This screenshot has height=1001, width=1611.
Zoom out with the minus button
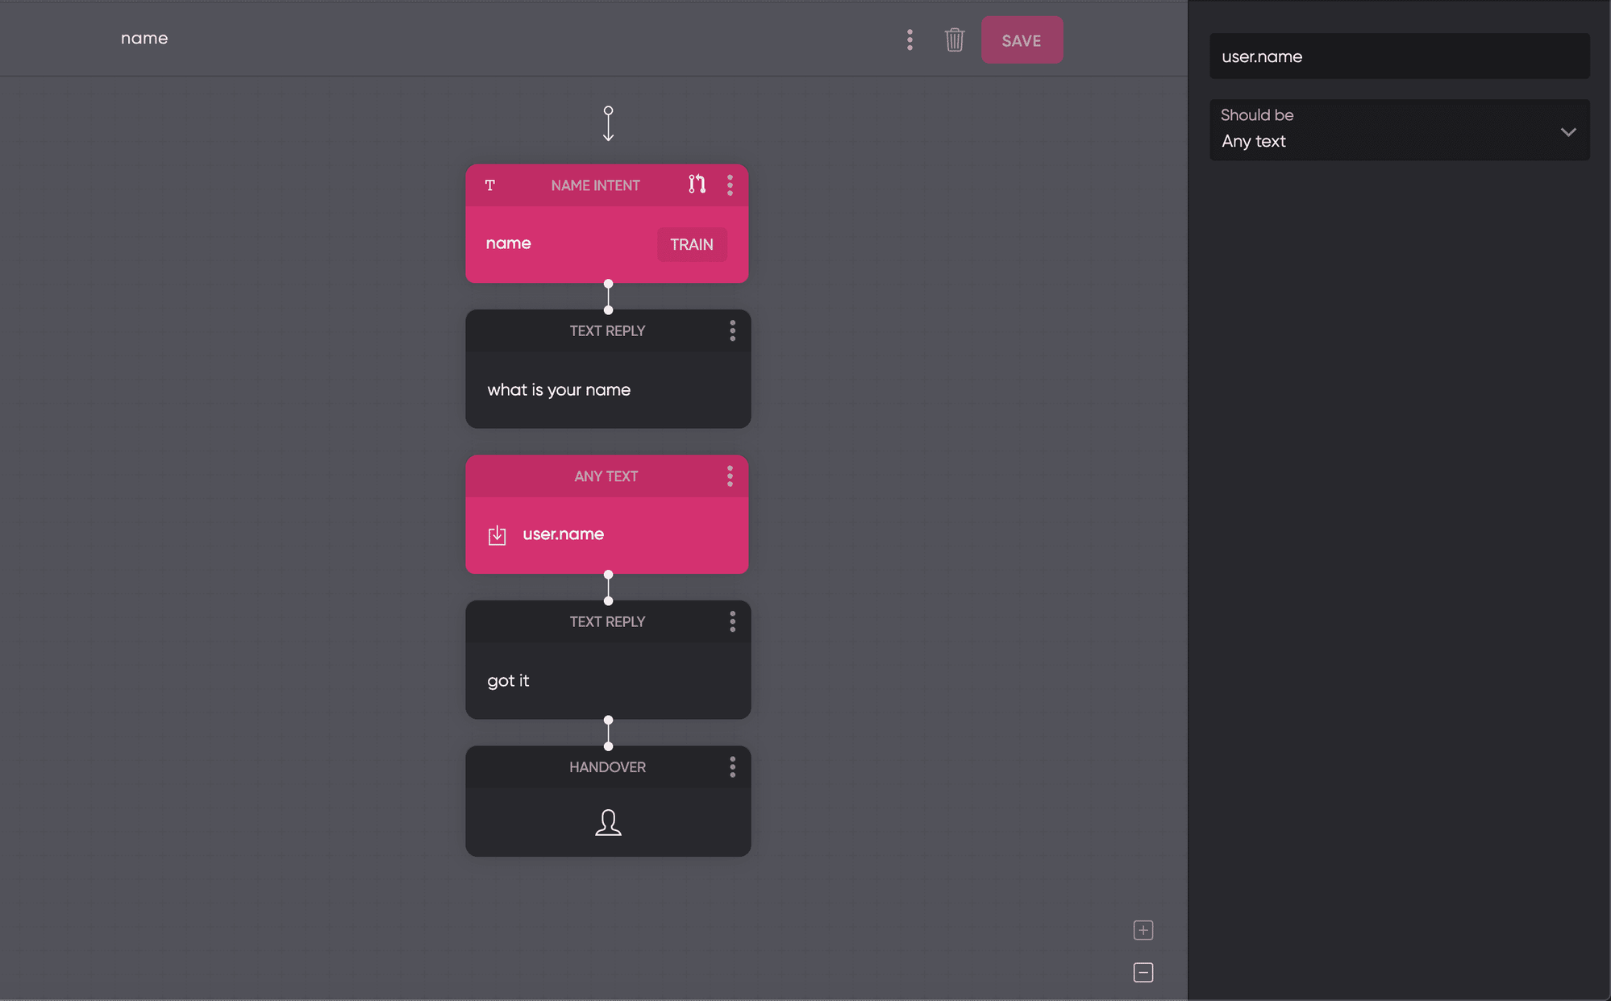1143,973
